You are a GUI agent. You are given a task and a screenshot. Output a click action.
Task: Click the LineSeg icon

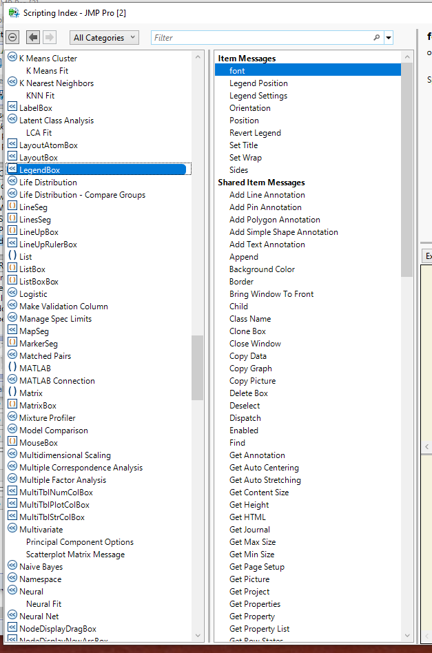(x=12, y=207)
